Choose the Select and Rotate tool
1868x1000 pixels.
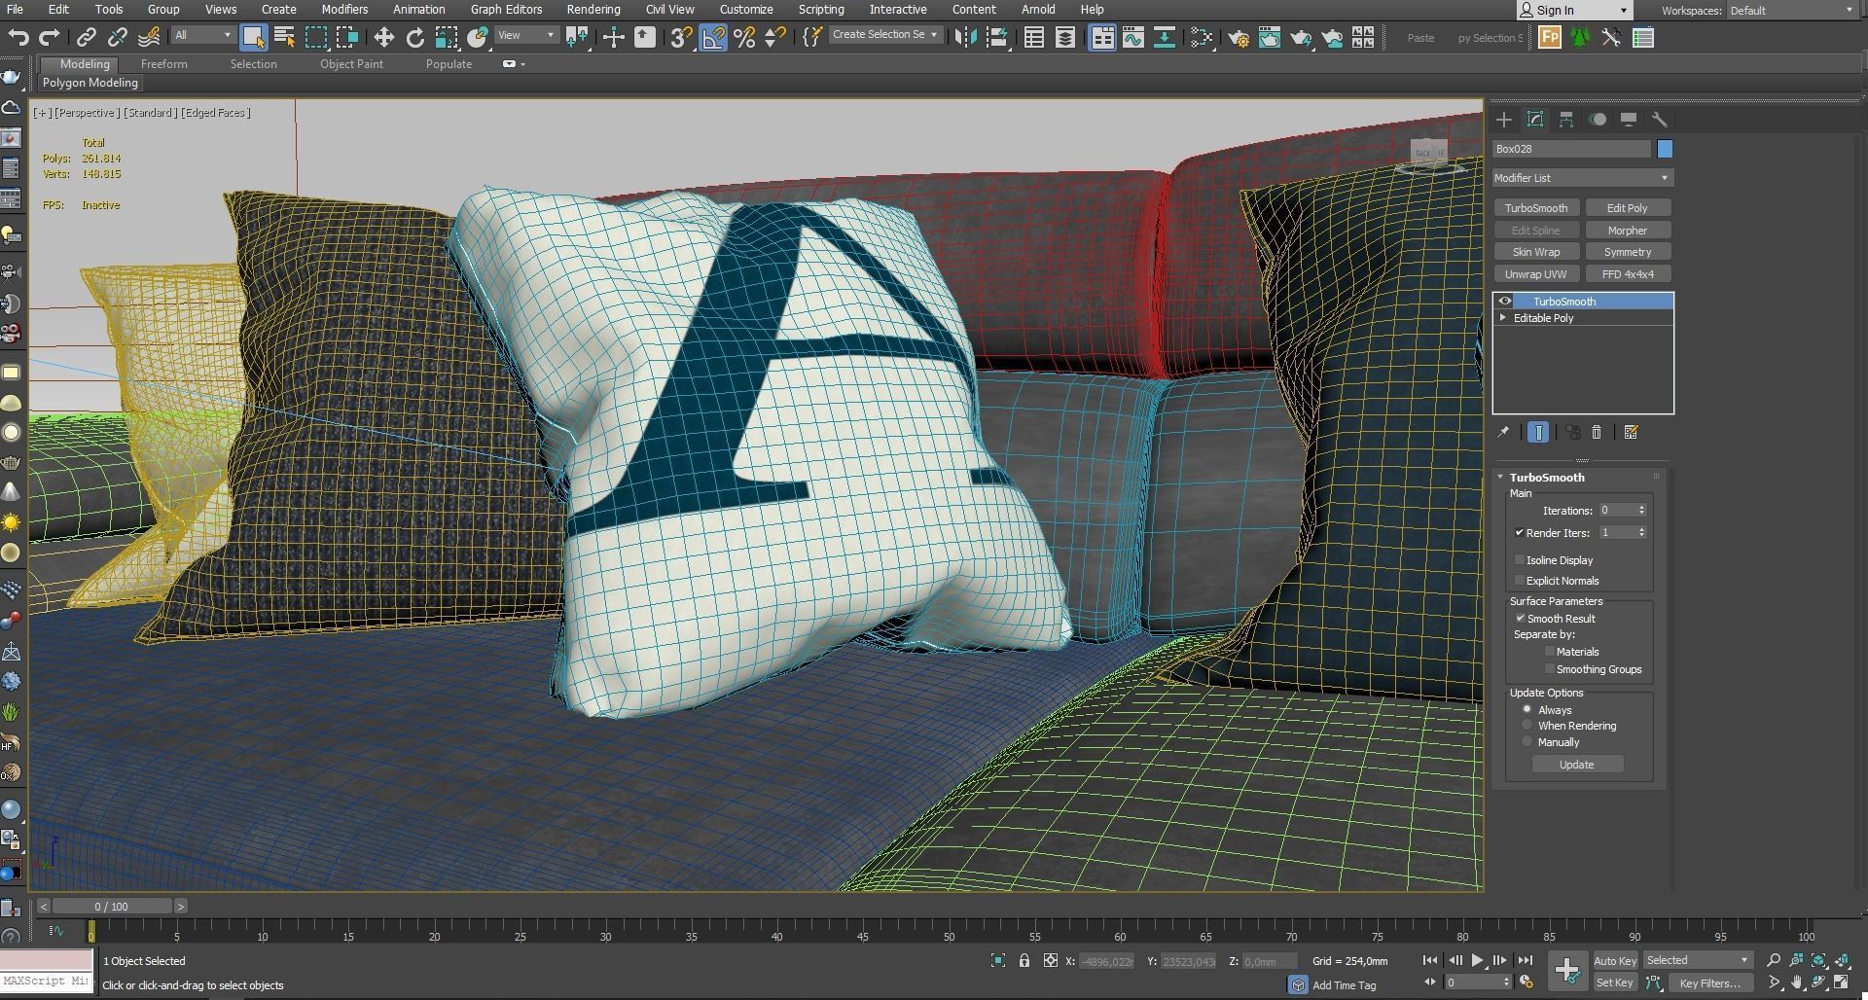click(x=415, y=38)
